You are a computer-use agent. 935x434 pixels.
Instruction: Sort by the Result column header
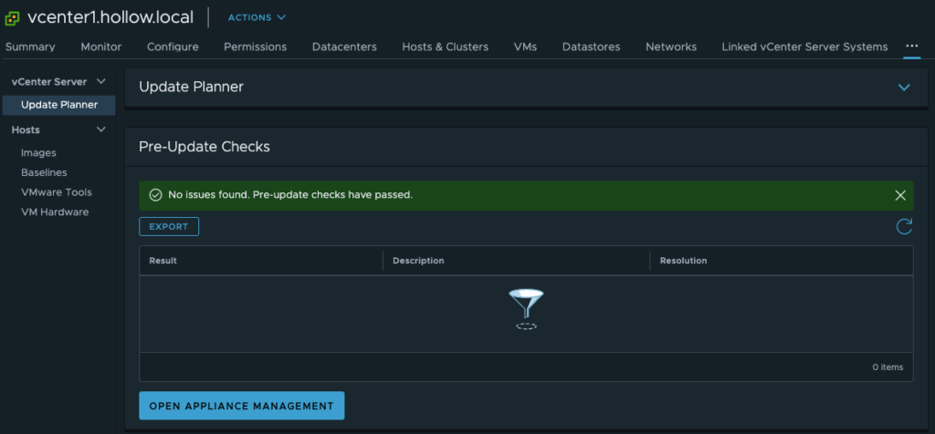click(163, 261)
